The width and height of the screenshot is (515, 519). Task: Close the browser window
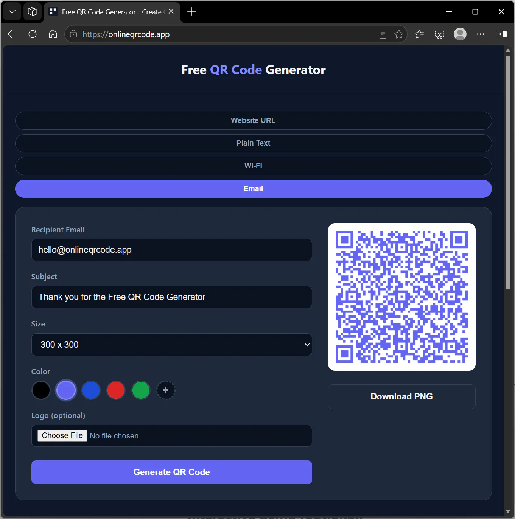(501, 12)
